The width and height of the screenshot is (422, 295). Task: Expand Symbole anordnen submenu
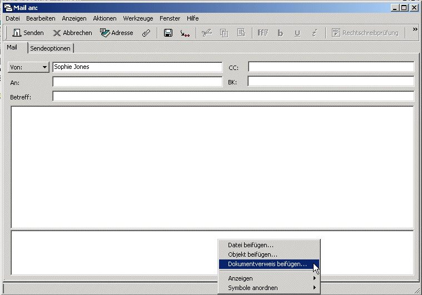point(269,288)
